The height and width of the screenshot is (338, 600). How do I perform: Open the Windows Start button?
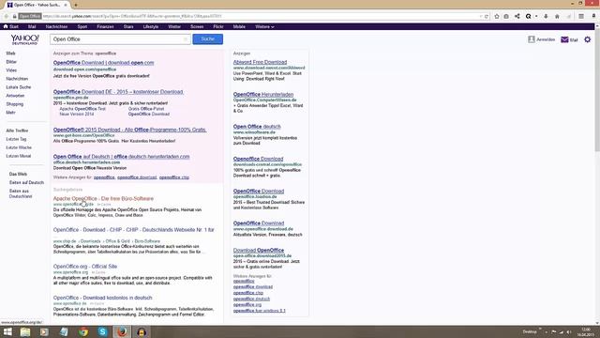[x=7, y=331]
